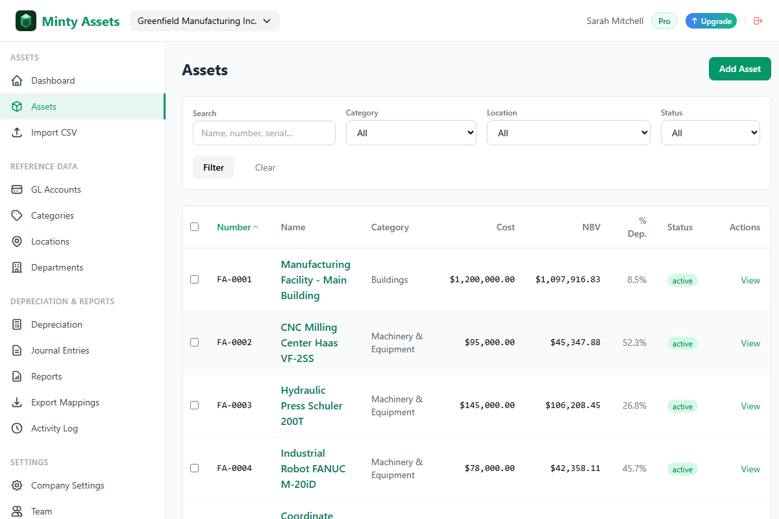
Task: Click the Activity Log clock icon
Action: 18,428
